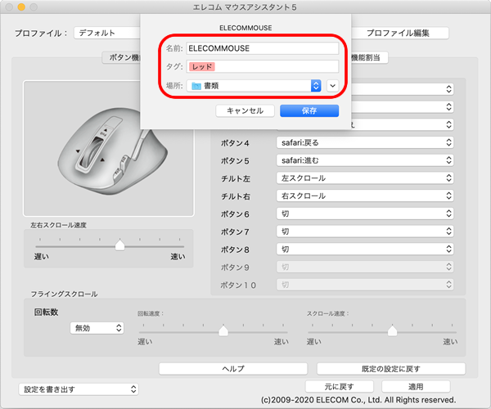
Task: Open the ボタン5 dropdown safari:進む
Action: [365, 160]
